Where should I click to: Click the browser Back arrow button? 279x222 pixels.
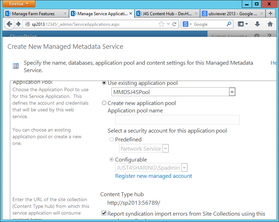pyautogui.click(x=10, y=24)
